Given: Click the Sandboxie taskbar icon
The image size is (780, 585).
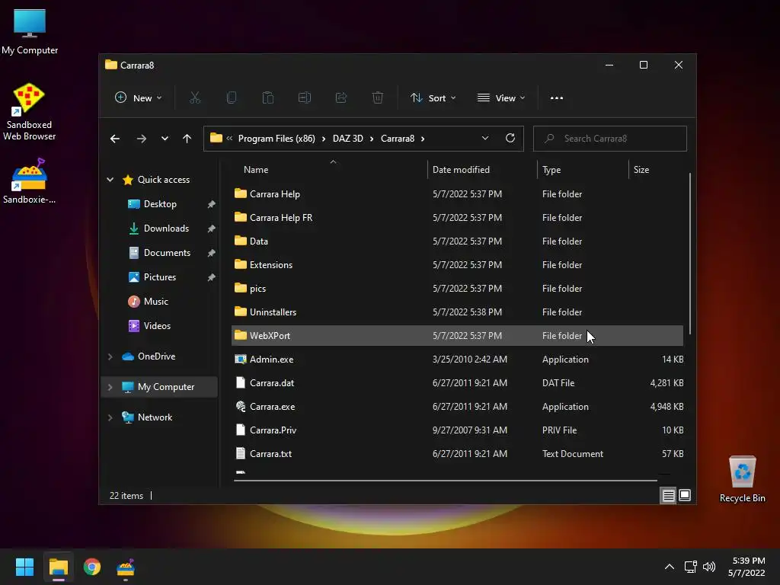Looking at the screenshot, I should pyautogui.click(x=126, y=567).
